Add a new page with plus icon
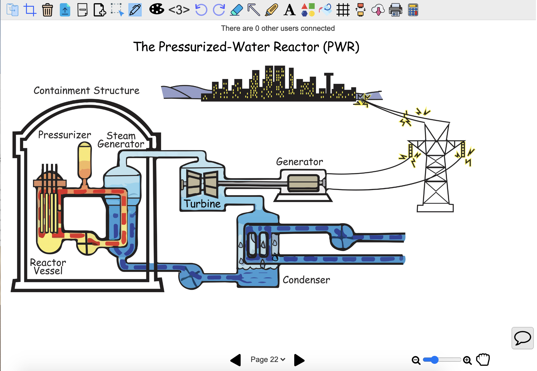The image size is (537, 371). pyautogui.click(x=100, y=10)
